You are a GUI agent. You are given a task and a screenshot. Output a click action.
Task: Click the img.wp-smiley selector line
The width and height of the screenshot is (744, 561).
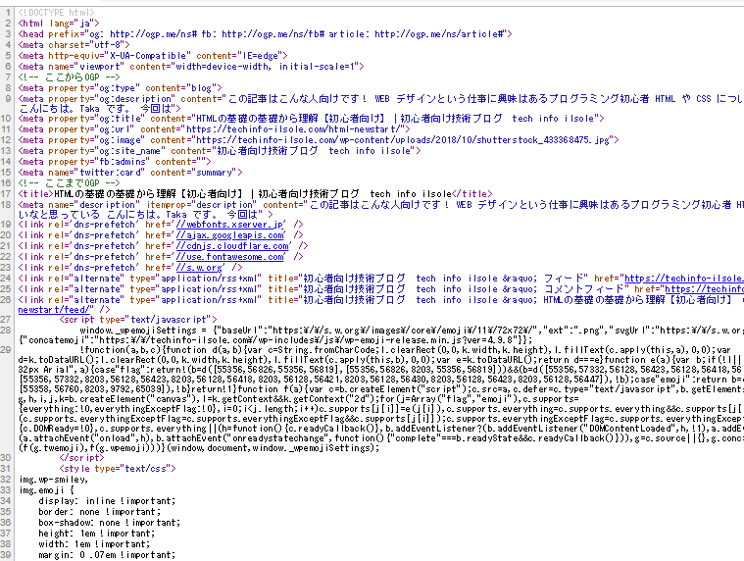click(54, 480)
